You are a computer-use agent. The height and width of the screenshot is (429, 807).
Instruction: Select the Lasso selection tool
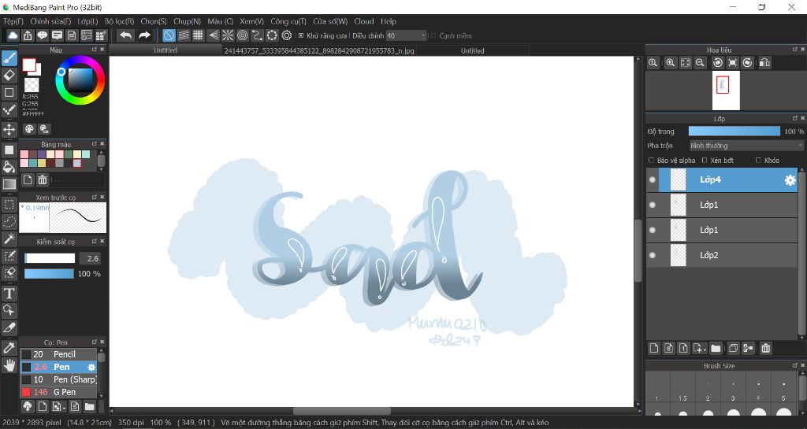[9, 221]
